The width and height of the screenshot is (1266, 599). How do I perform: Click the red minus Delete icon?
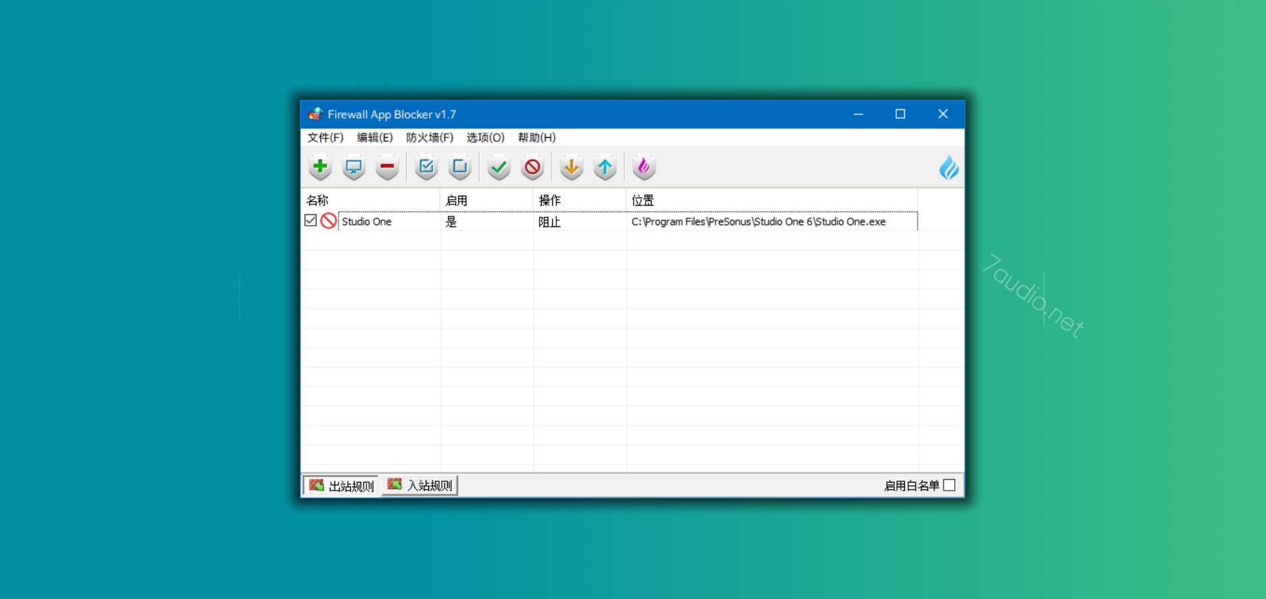click(x=387, y=167)
